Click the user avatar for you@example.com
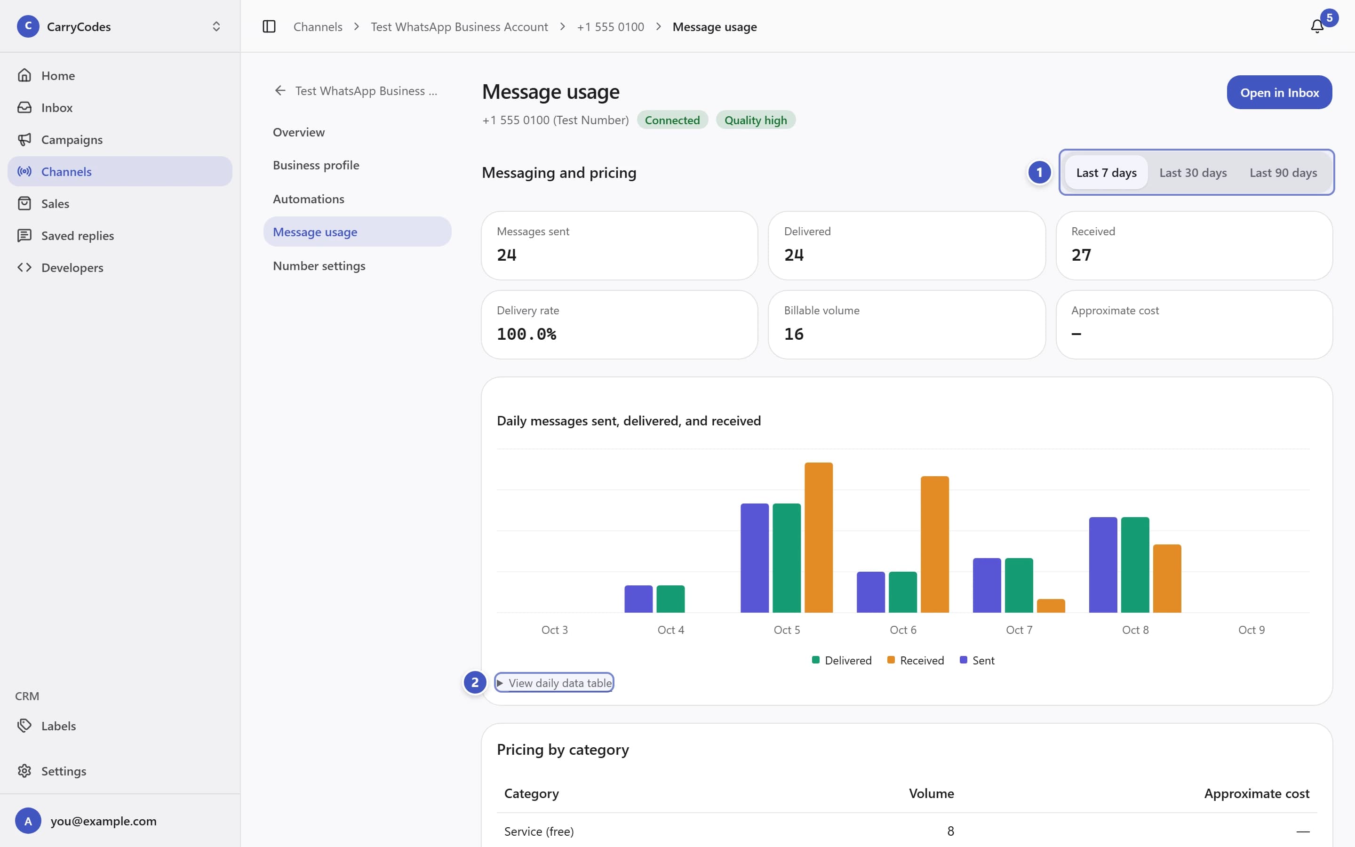The width and height of the screenshot is (1355, 847). click(x=28, y=821)
